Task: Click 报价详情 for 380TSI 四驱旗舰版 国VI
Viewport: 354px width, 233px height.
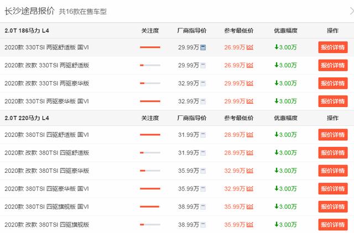Action: [333, 206]
